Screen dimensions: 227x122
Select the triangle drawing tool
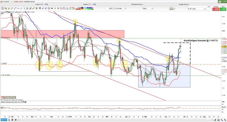point(67,8)
